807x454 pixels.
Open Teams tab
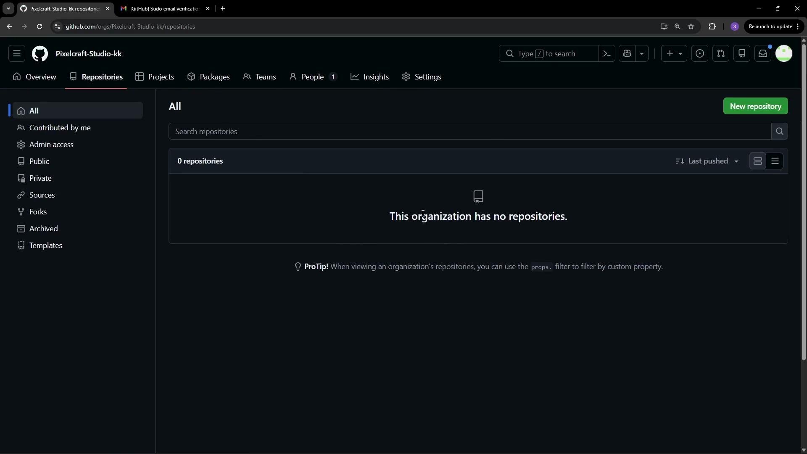tap(260, 77)
